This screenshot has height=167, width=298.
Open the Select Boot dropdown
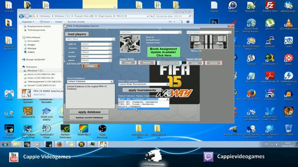click(150, 32)
